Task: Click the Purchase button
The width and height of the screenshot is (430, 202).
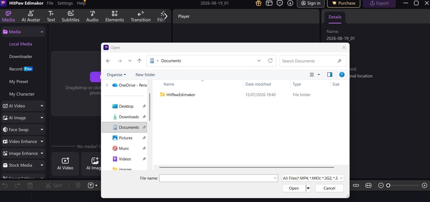Action: pyautogui.click(x=343, y=3)
